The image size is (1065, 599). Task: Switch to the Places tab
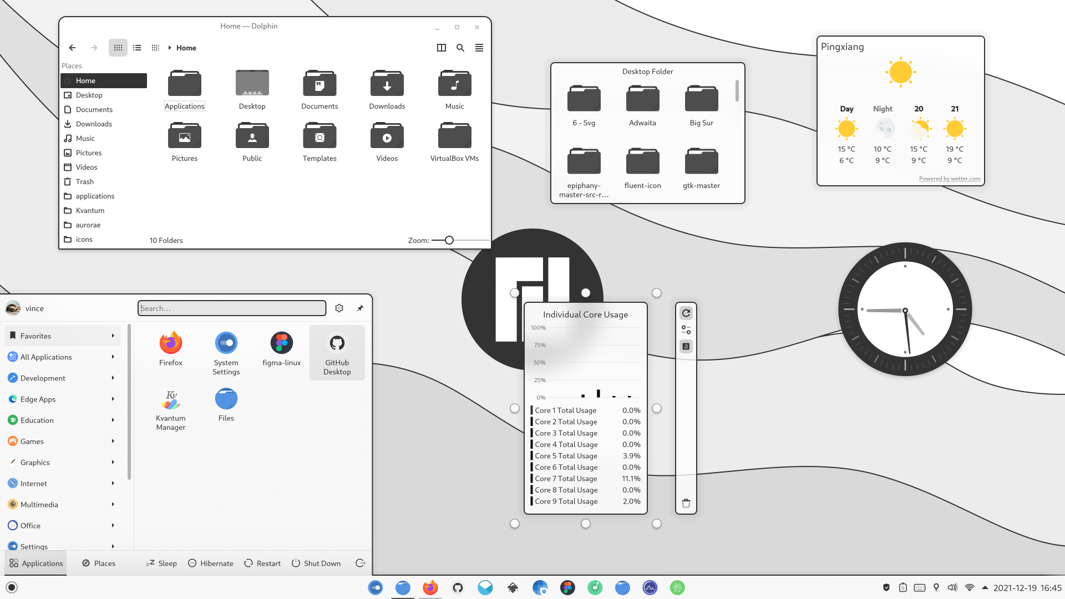(99, 564)
